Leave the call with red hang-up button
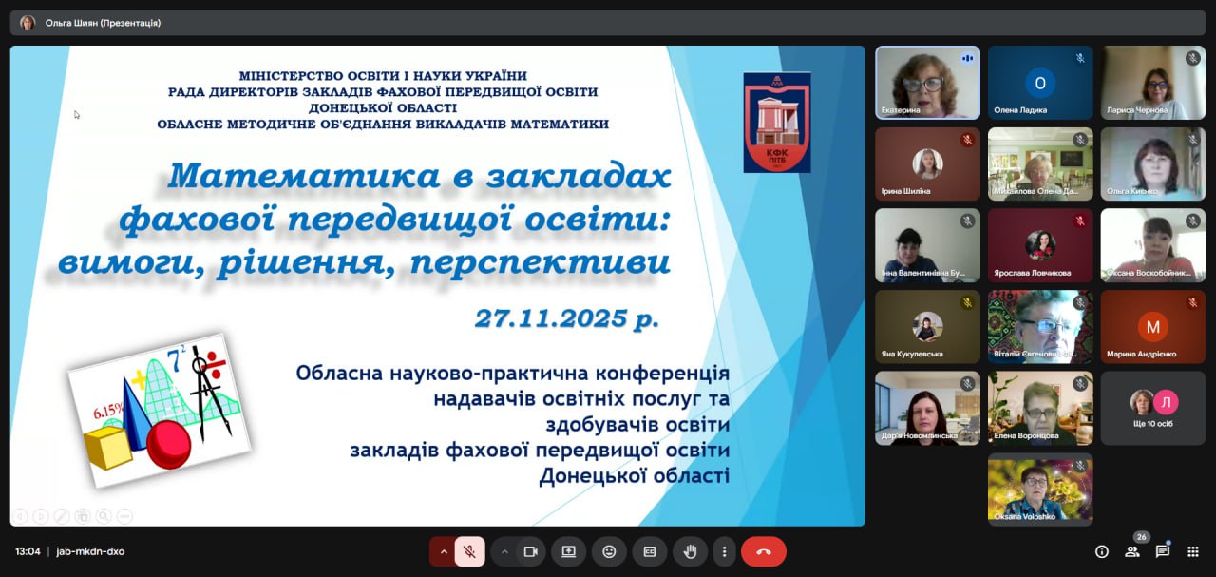Image resolution: width=1216 pixels, height=577 pixels. click(x=763, y=551)
